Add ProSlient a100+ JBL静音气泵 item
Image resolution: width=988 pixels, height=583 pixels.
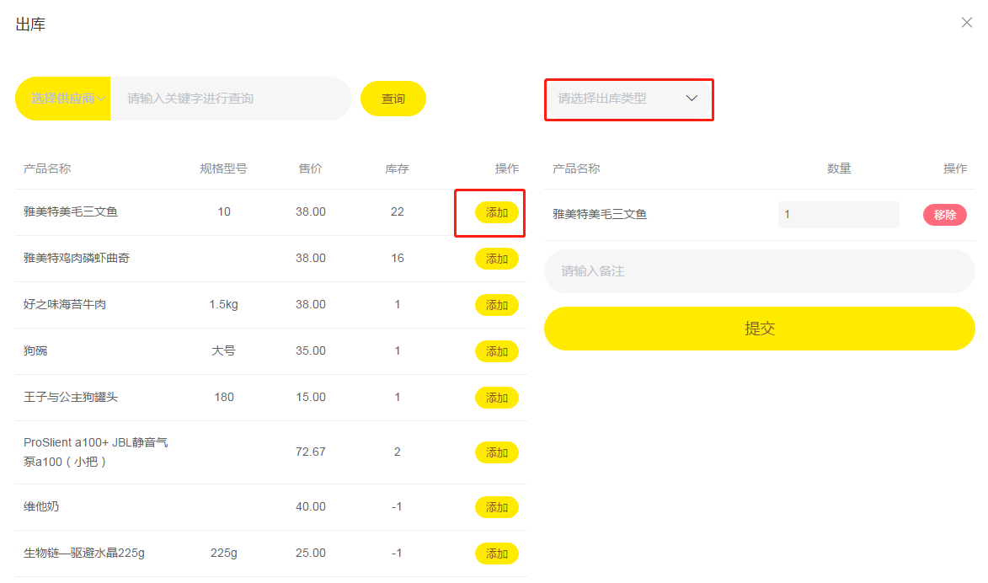click(x=496, y=452)
